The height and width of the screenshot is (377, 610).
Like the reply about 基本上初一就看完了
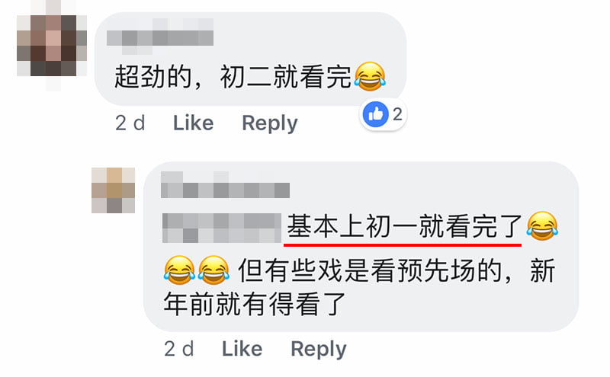point(242,349)
